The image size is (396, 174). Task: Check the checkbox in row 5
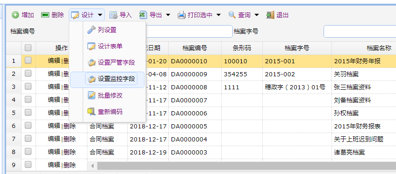(28, 113)
